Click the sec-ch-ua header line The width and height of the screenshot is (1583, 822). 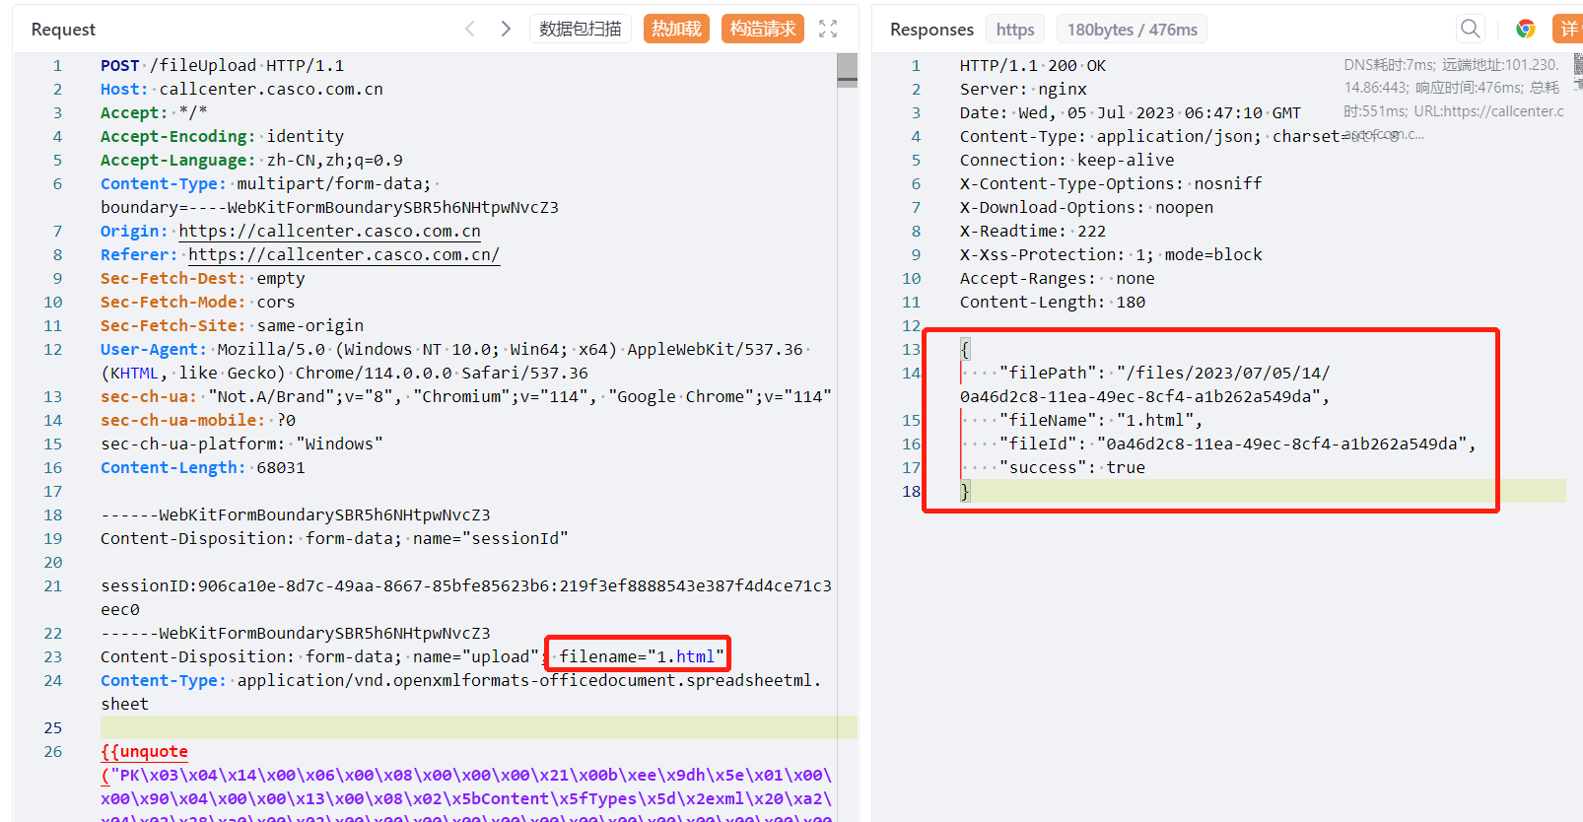coord(466,396)
